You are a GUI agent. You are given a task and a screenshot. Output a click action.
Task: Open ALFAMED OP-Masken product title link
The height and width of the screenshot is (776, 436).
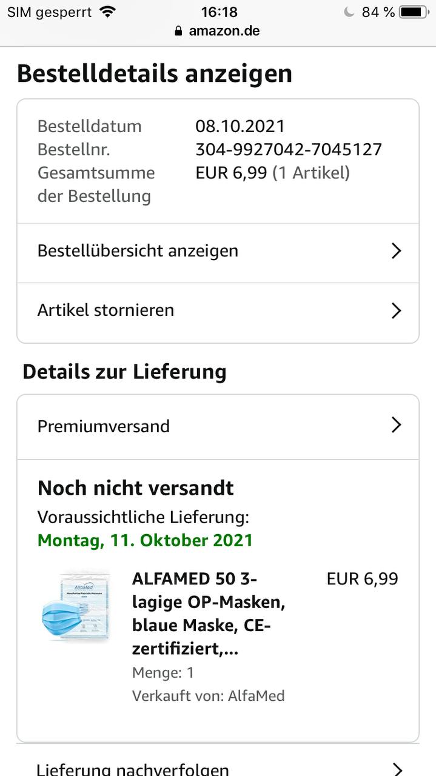pyautogui.click(x=208, y=614)
